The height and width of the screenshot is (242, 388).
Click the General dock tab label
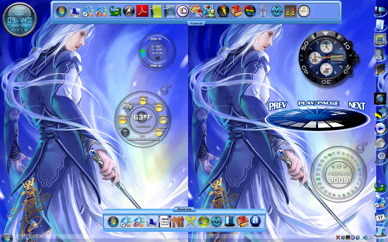pyautogui.click(x=196, y=23)
